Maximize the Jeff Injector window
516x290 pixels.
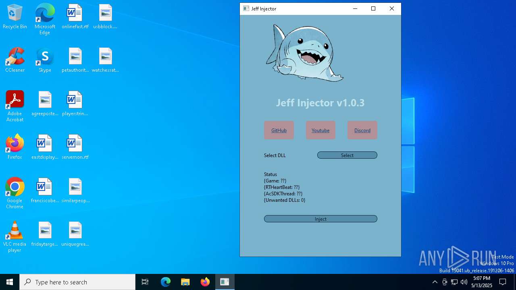(x=373, y=8)
